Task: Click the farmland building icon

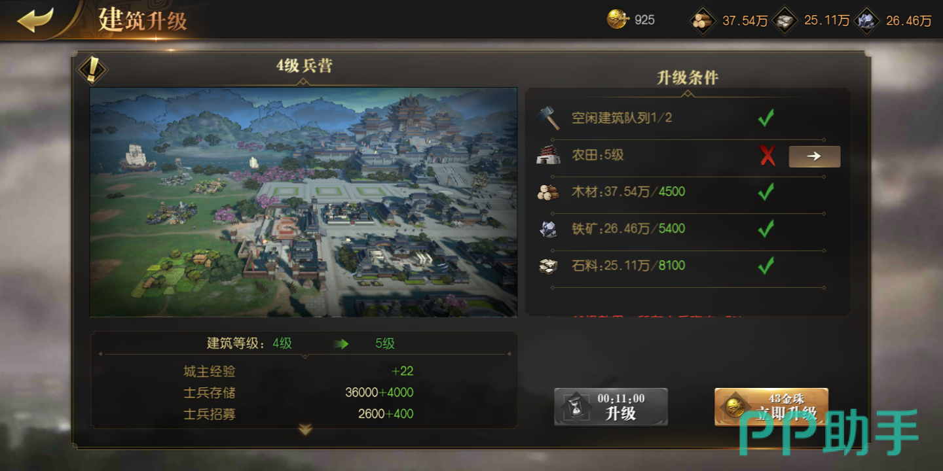Action: coord(547,155)
